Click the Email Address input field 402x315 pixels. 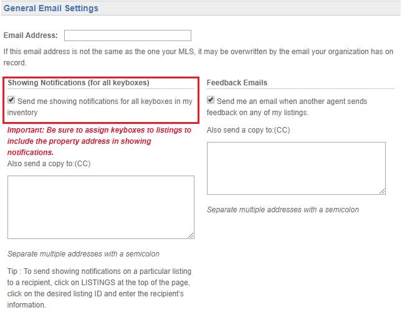pyautogui.click(x=127, y=35)
